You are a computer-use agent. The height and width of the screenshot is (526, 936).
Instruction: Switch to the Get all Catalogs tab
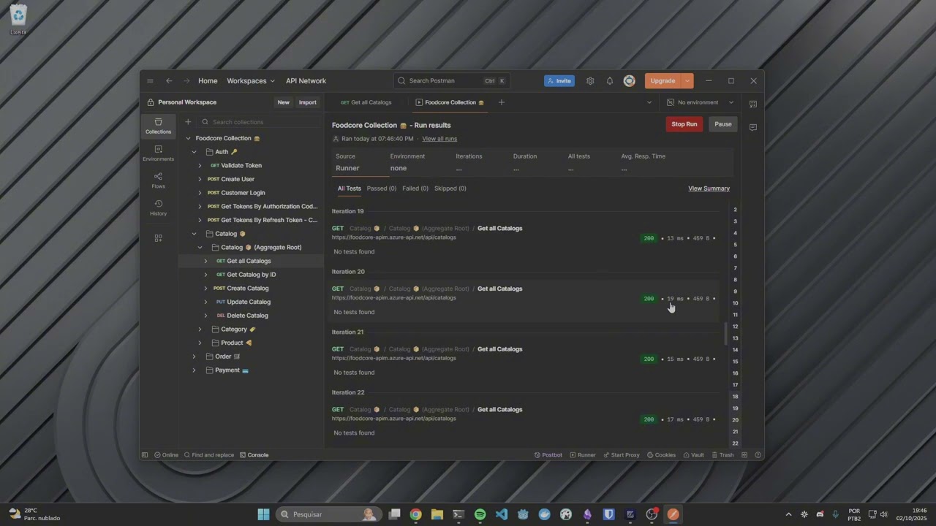point(366,102)
